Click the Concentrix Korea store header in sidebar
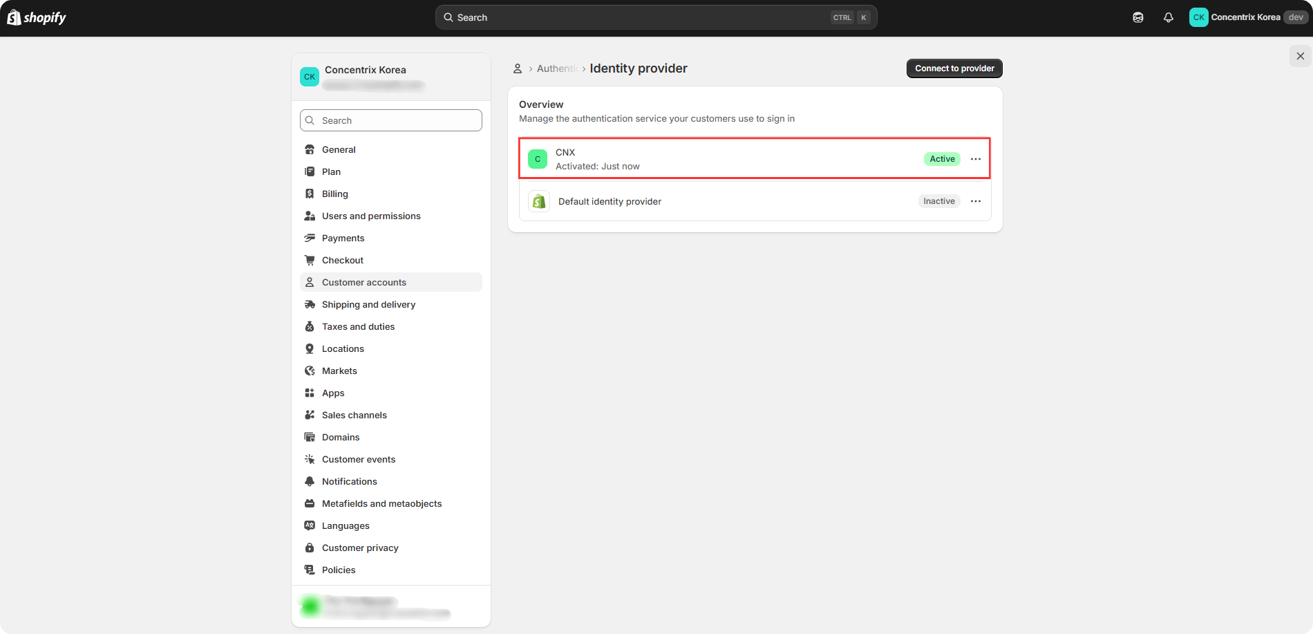 (x=391, y=77)
